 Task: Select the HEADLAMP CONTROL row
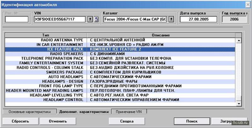(120, 100)
